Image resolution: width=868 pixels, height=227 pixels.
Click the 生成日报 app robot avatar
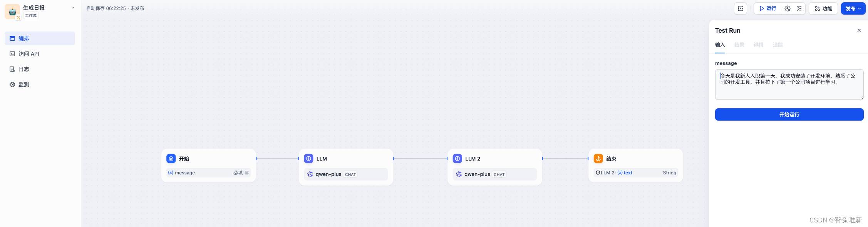pyautogui.click(x=12, y=12)
